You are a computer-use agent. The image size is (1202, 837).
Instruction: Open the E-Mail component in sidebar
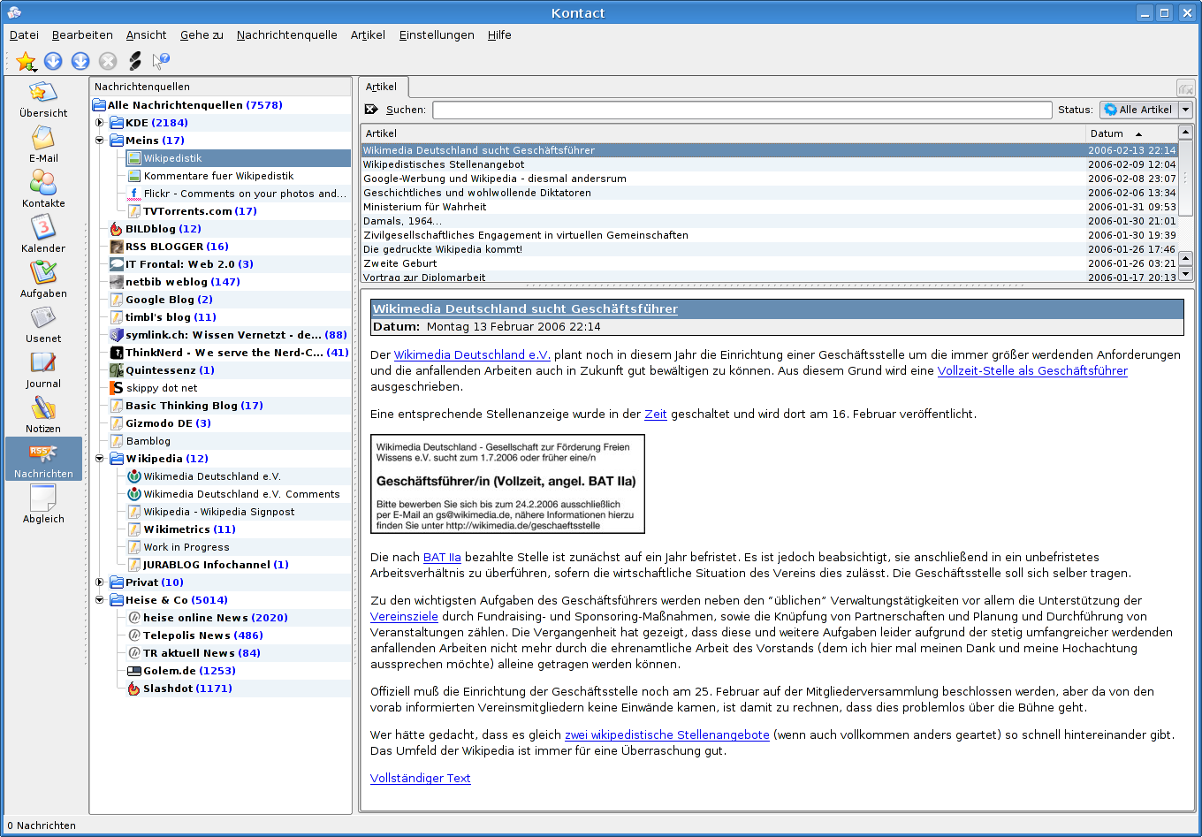[43, 145]
